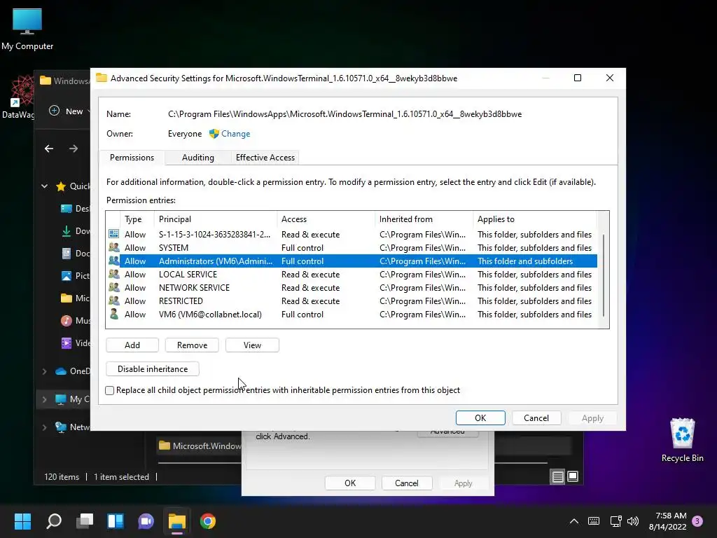
Task: Click the Add permission button
Action: coord(132,345)
